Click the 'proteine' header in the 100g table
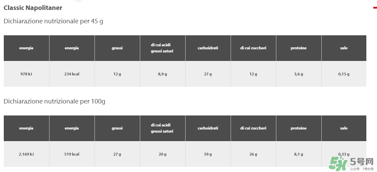 (x=299, y=128)
